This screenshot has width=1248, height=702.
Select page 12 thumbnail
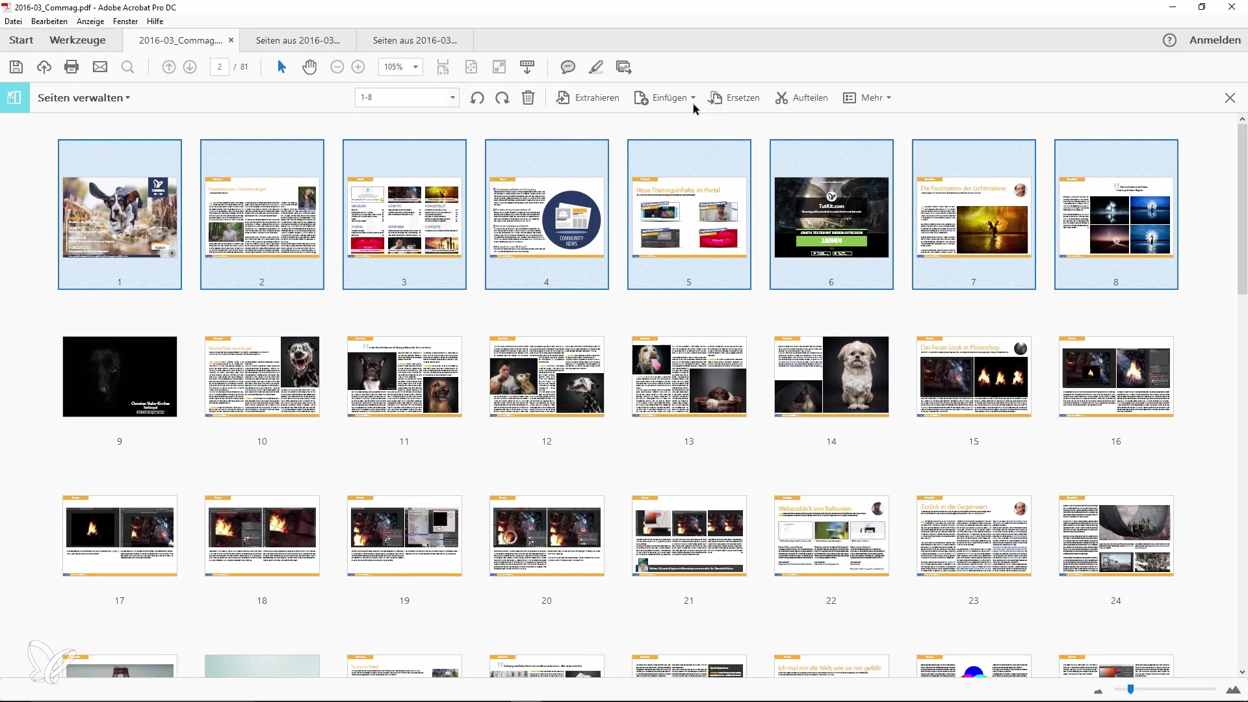tap(547, 376)
